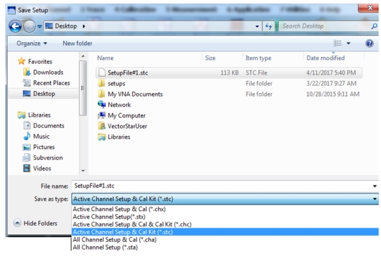381x256 pixels.
Task: Click the navigation pane scroll up arrow
Action: (x=83, y=56)
